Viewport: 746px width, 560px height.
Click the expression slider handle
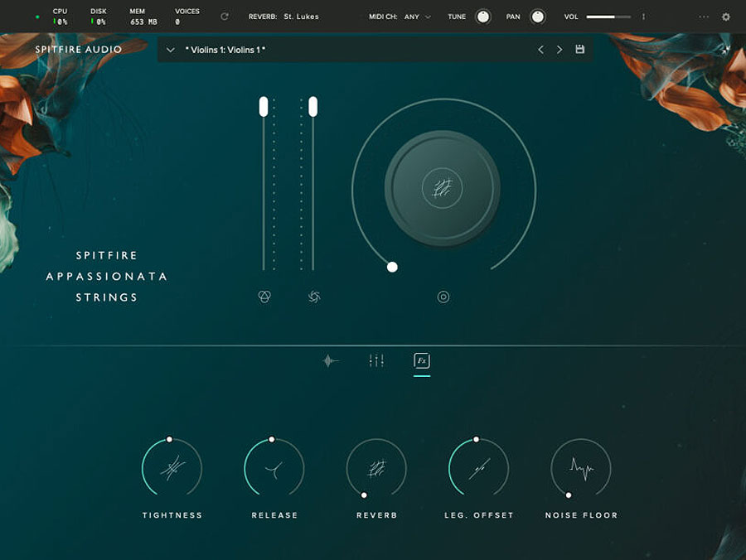(x=264, y=107)
